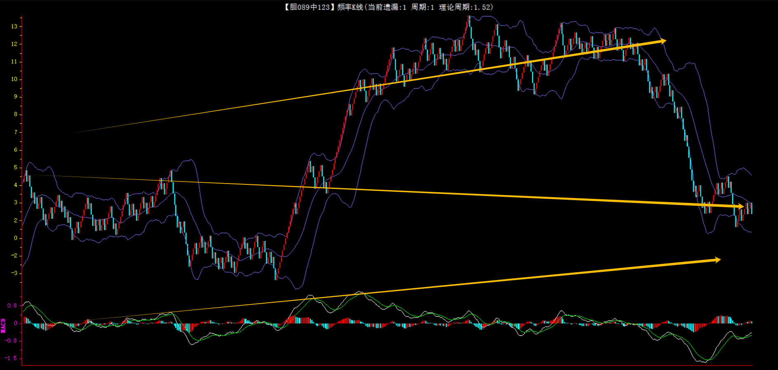778x370 pixels.
Task: Click "频率K线" in the chart title
Action: [x=350, y=7]
